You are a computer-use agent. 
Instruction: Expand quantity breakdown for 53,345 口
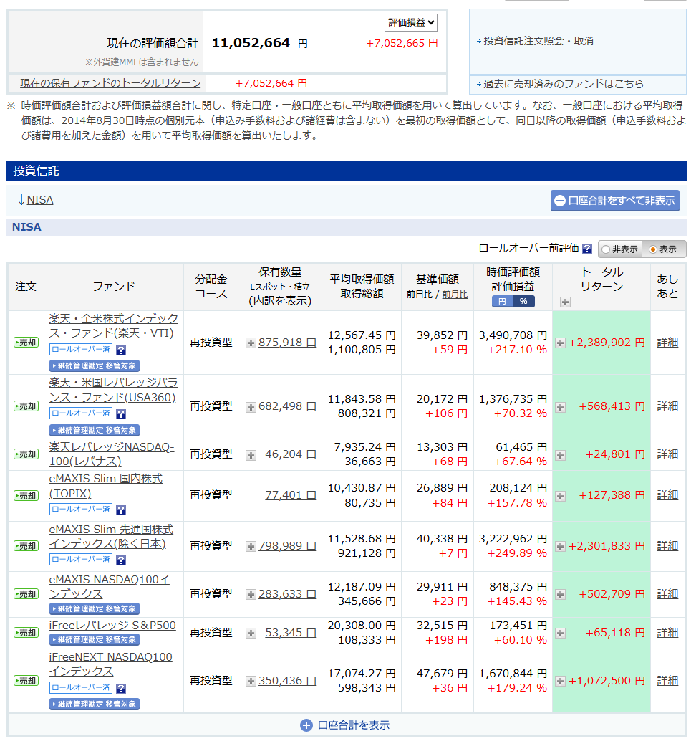[251, 634]
